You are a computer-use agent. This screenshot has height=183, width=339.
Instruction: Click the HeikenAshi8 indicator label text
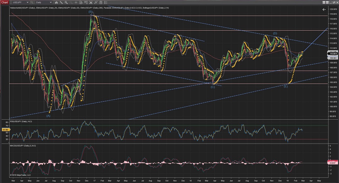(x=22, y=8)
